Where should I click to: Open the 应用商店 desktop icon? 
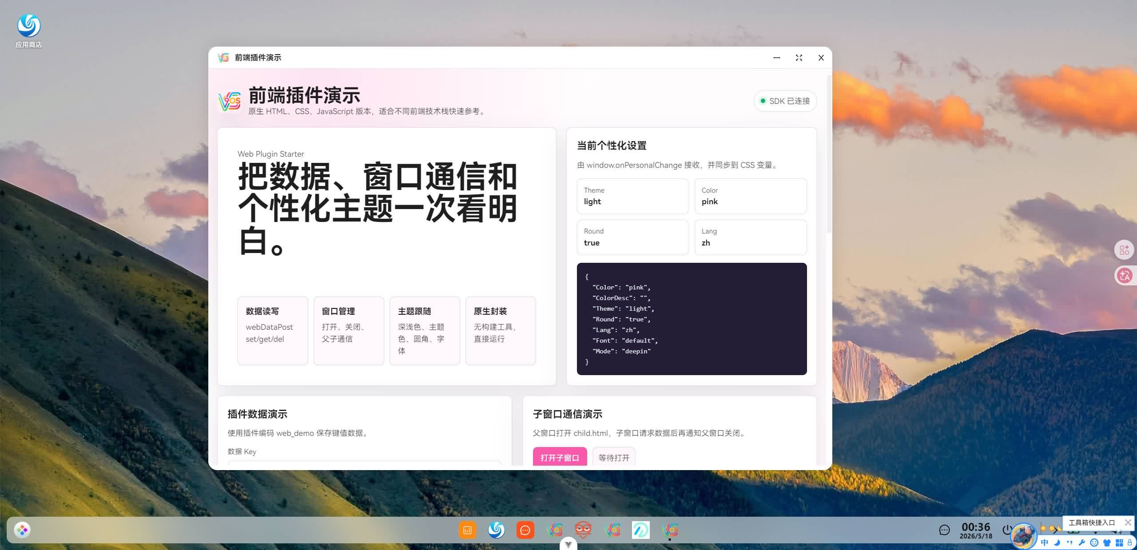tap(29, 30)
